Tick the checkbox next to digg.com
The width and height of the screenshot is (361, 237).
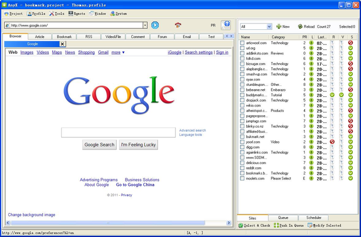242,147
